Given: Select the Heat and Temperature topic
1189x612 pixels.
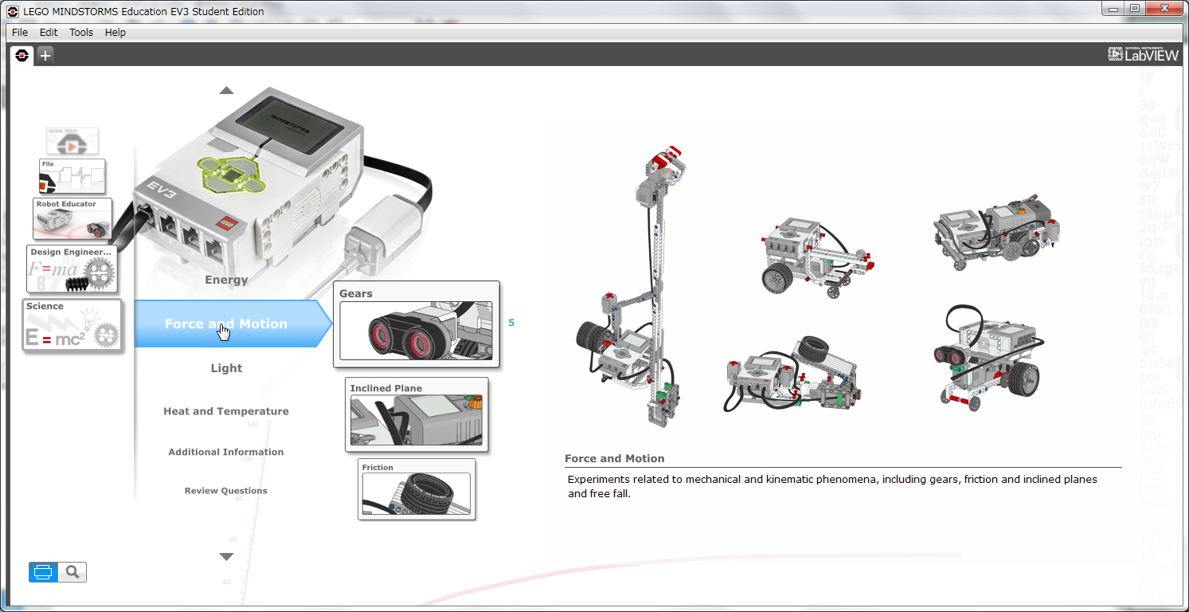Looking at the screenshot, I should tap(226, 411).
